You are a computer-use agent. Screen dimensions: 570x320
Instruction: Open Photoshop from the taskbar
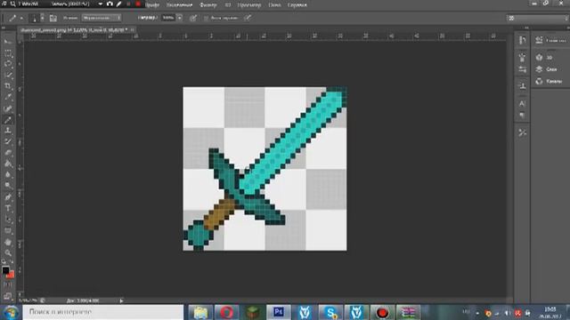tap(279, 312)
